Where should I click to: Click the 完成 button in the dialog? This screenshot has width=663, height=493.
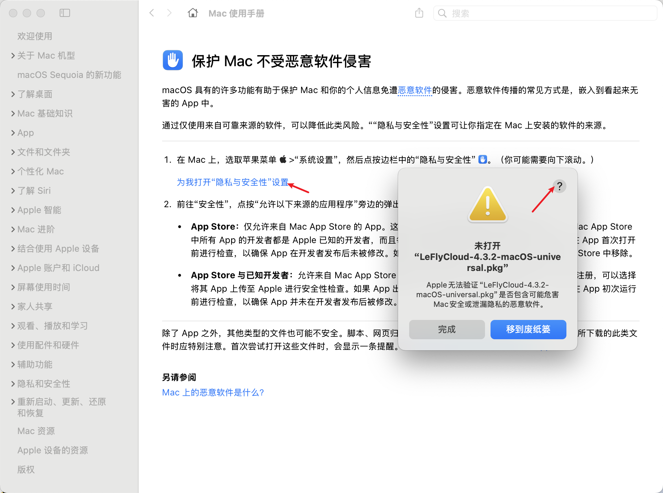tap(447, 330)
